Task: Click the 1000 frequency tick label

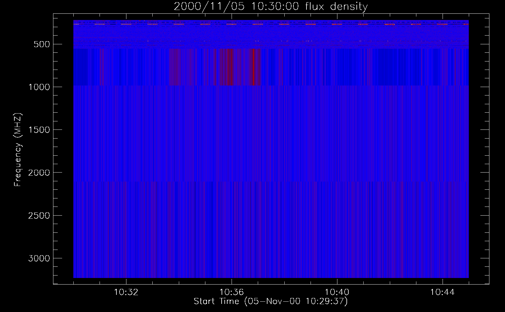Action: pos(39,87)
